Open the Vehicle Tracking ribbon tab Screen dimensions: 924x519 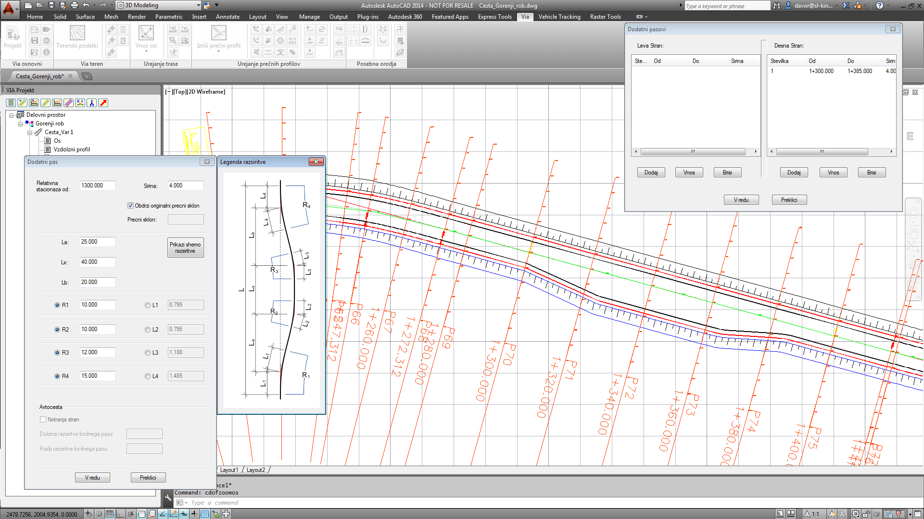tap(559, 16)
